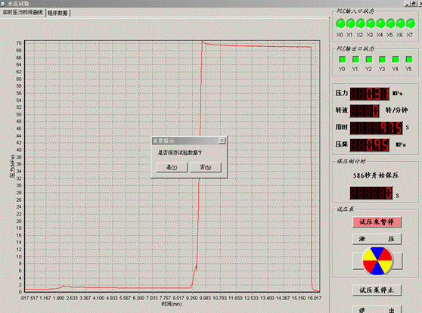Click the Y4 PLC output status lamp
The width and height of the screenshot is (422, 313).
tap(396, 59)
